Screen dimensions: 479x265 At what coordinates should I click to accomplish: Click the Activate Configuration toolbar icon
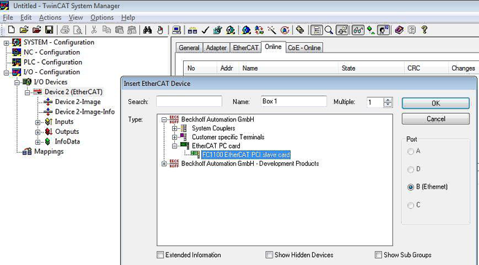(x=217, y=30)
